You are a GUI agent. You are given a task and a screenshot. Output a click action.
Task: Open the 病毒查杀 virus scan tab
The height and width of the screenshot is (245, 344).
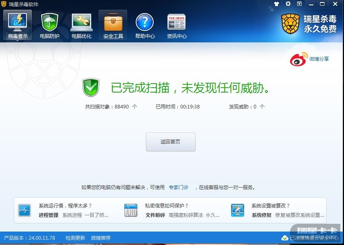pos(18,25)
